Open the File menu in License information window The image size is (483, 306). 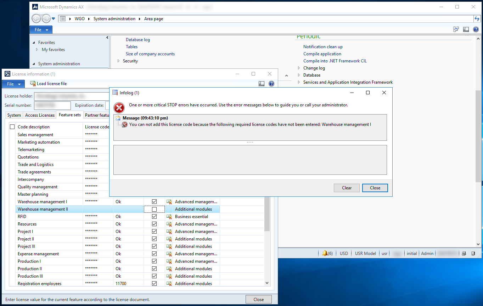pos(13,84)
